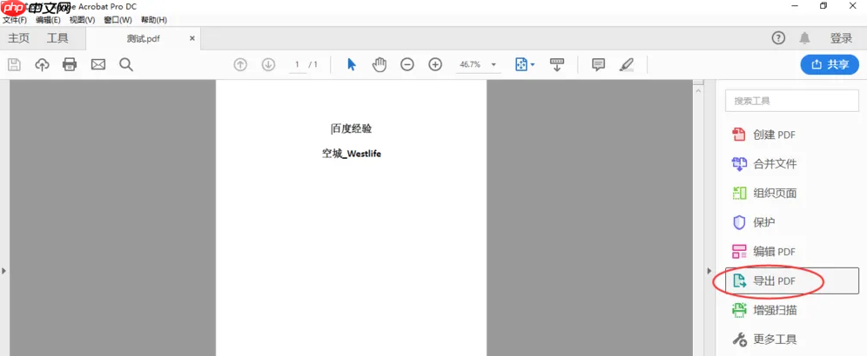
Task: Open the find text magnifier icon
Action: [126, 64]
